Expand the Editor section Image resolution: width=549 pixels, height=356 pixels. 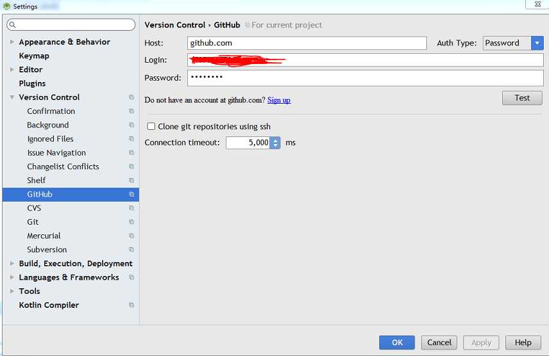pyautogui.click(x=12, y=70)
